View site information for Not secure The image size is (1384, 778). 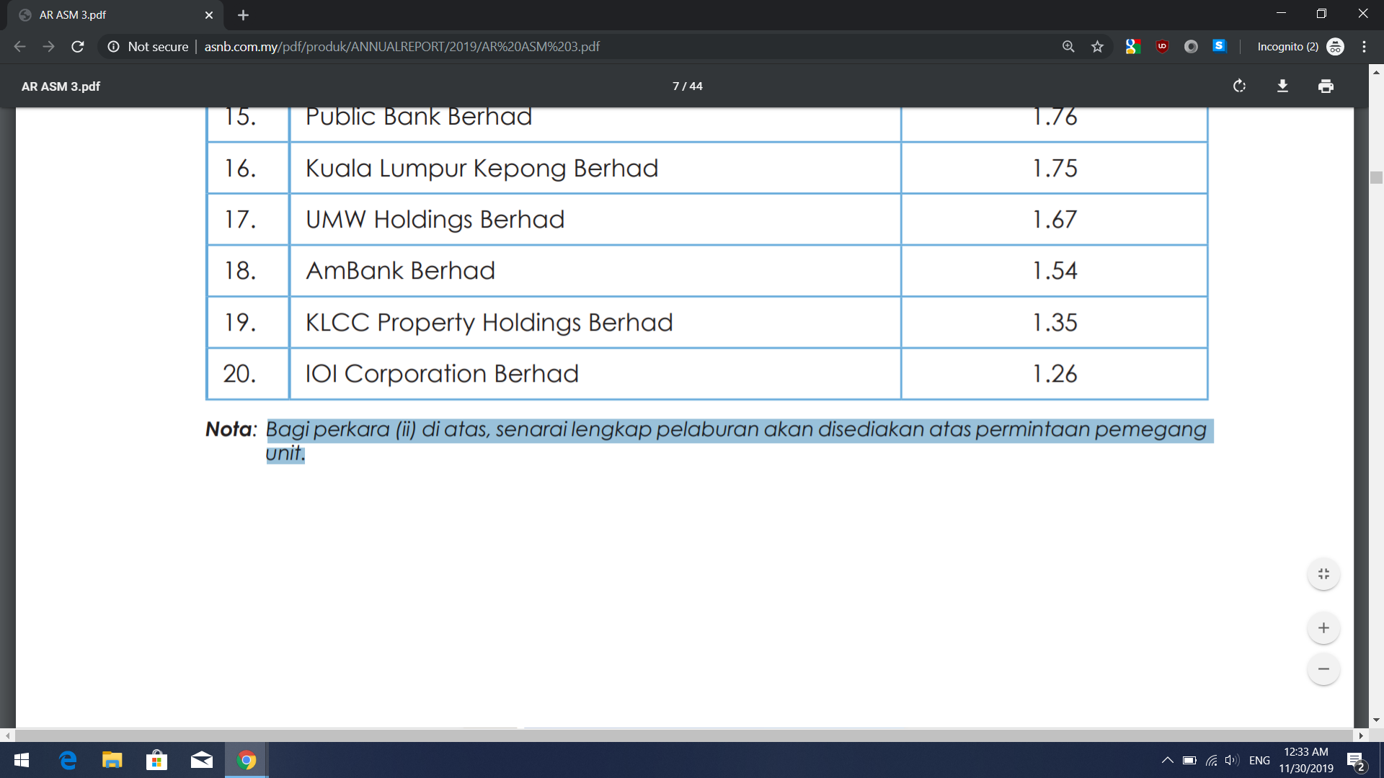click(148, 46)
